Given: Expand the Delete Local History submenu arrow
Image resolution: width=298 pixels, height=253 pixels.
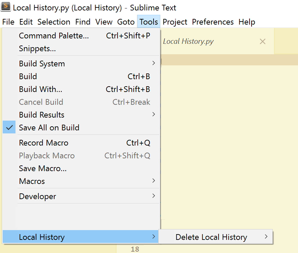Looking at the screenshot, I should (266, 236).
